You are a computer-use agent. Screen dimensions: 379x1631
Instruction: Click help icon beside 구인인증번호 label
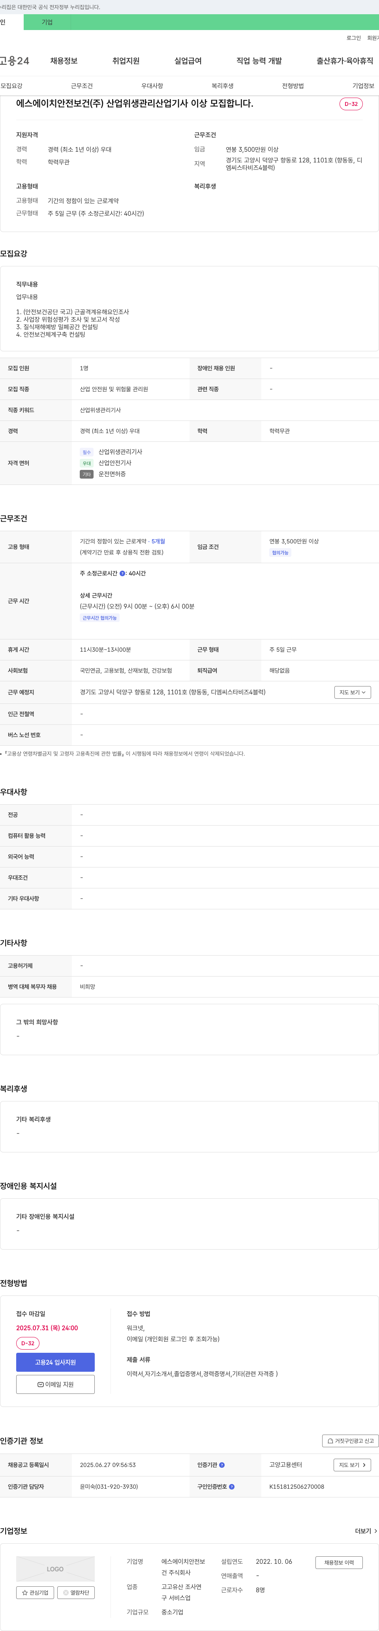(232, 1487)
